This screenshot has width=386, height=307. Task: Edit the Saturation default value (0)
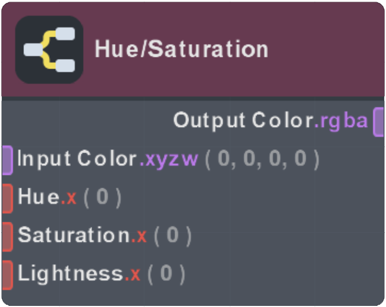(172, 236)
